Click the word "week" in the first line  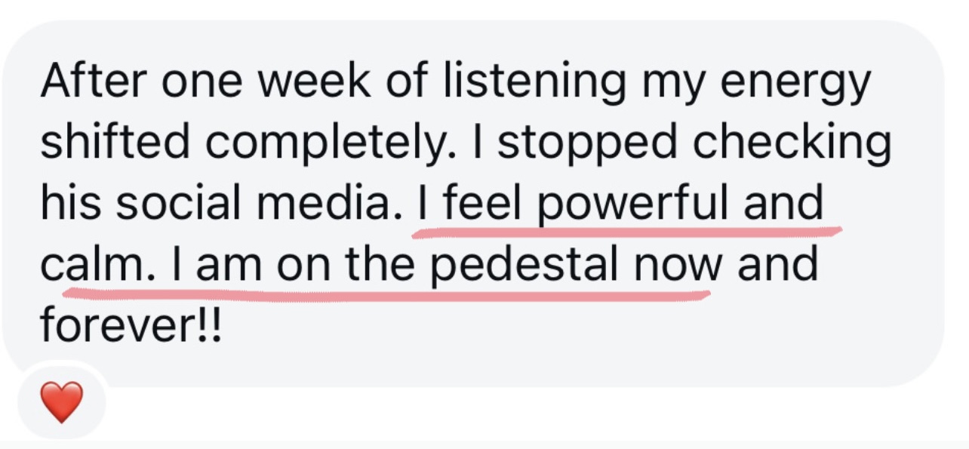(x=317, y=81)
